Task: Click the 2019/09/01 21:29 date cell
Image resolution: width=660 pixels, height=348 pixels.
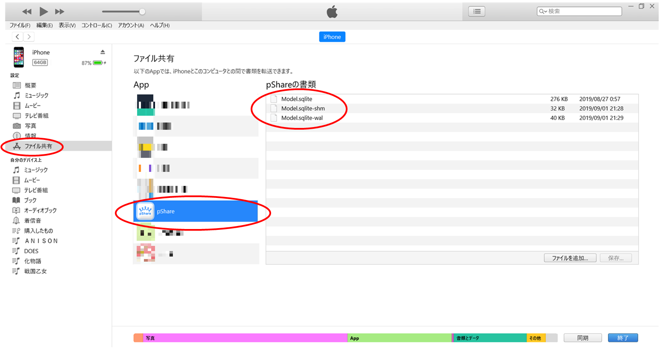Action: coord(601,118)
